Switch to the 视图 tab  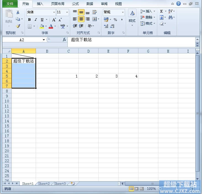(x=118, y=4)
